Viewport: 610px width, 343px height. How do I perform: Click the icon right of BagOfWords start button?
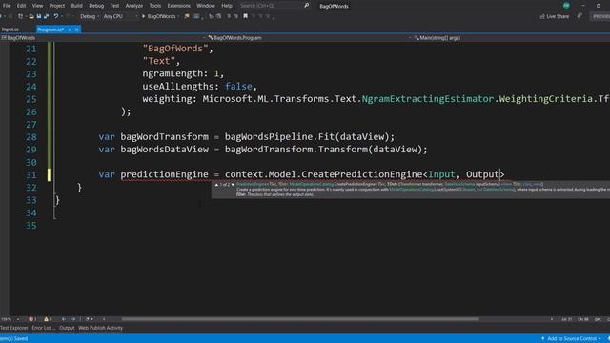coord(187,16)
